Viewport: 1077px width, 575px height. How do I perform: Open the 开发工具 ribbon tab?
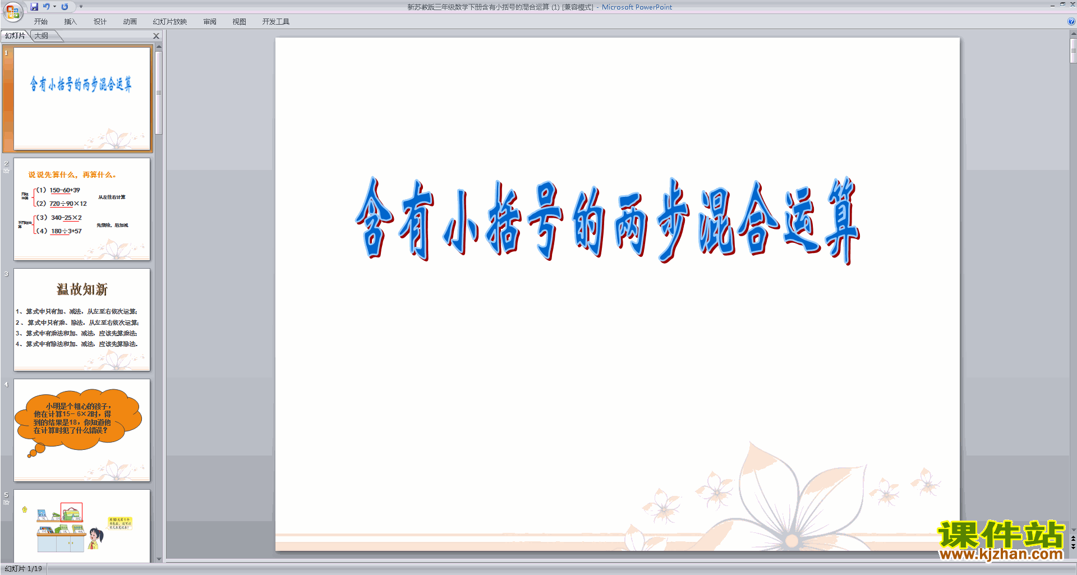(x=276, y=22)
